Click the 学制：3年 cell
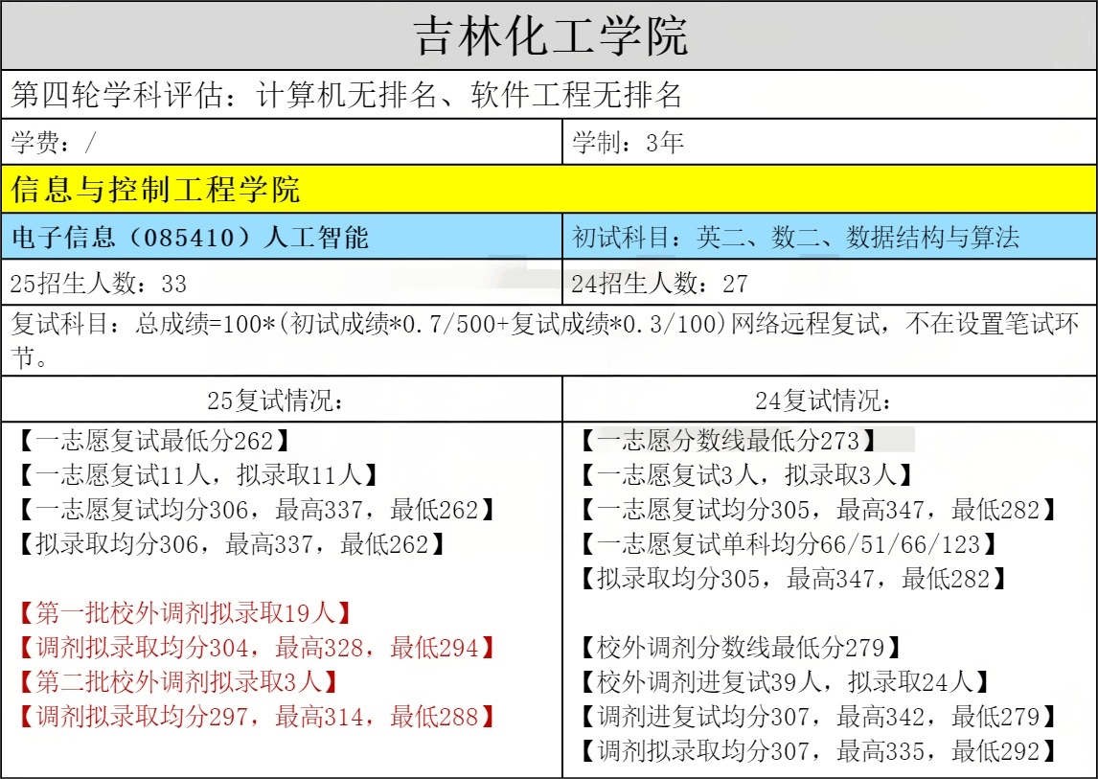This screenshot has width=1098, height=779. point(628,143)
